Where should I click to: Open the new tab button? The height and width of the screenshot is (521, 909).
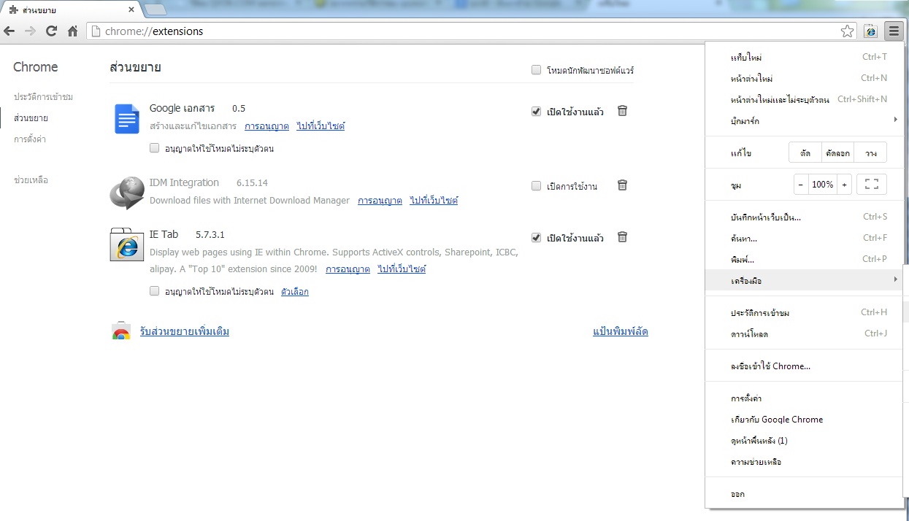[155, 9]
